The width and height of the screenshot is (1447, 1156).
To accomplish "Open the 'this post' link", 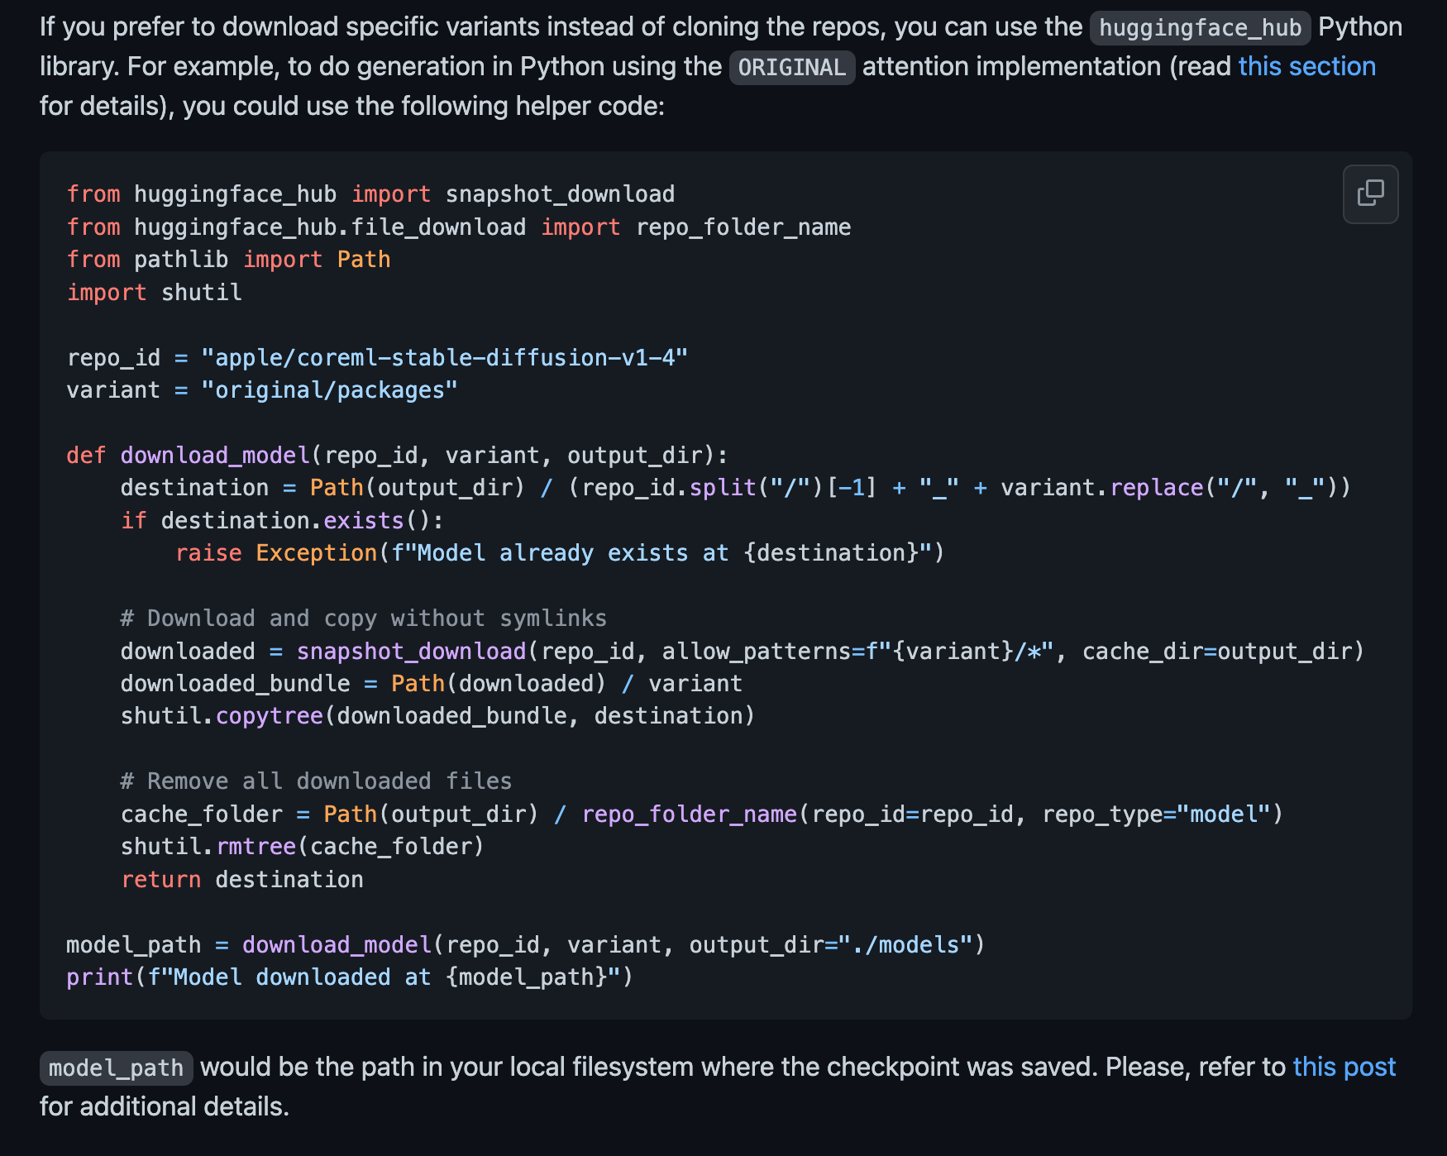I will [x=1344, y=1067].
